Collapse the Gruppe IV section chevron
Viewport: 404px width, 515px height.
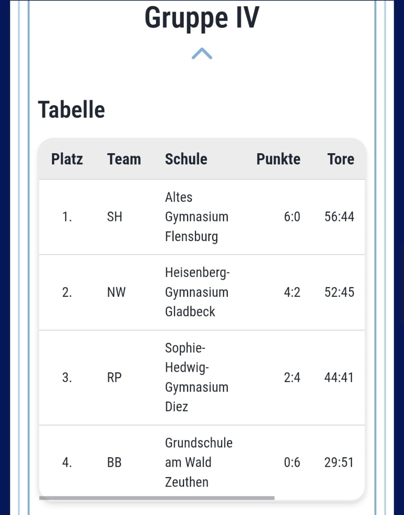pos(202,54)
